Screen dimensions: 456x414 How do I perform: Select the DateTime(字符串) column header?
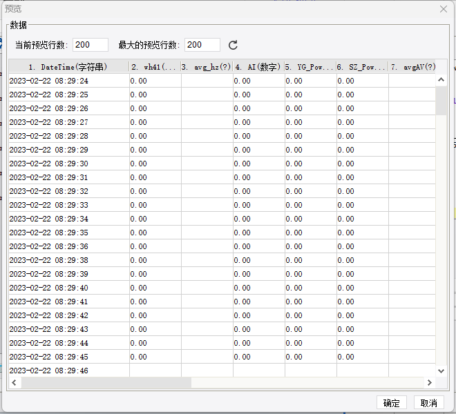coord(68,67)
